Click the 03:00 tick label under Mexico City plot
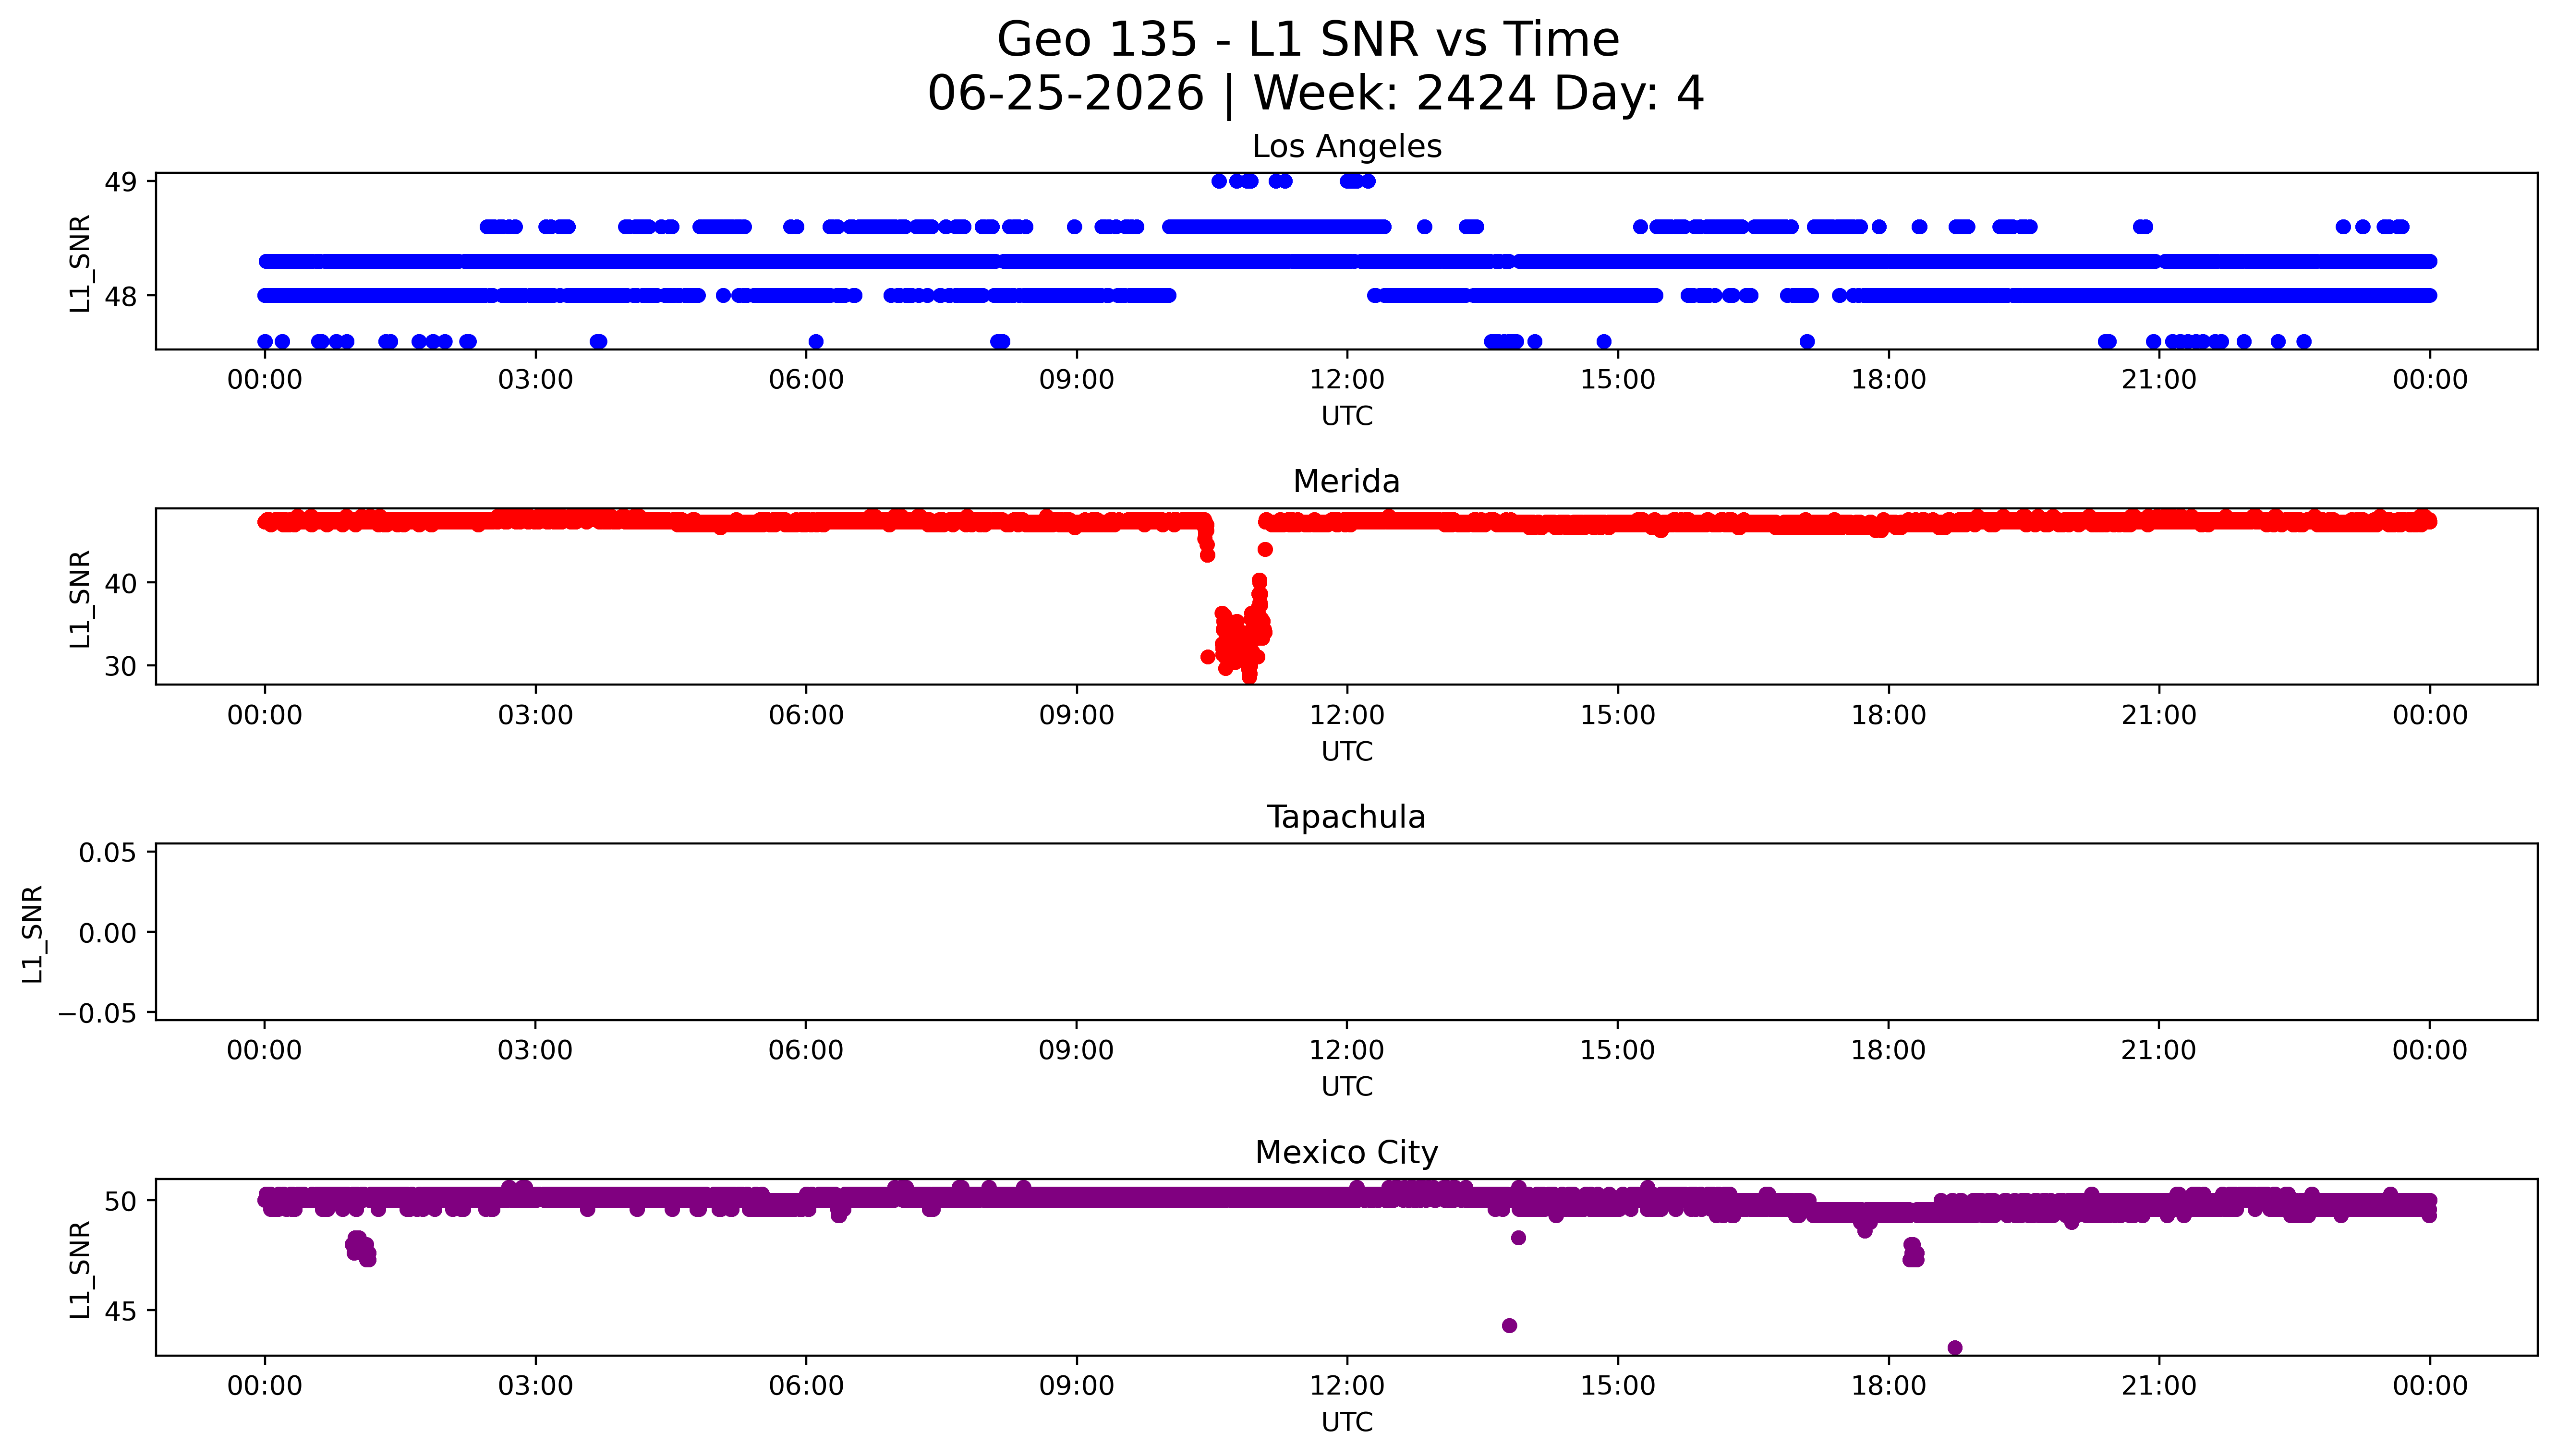 tap(535, 1386)
